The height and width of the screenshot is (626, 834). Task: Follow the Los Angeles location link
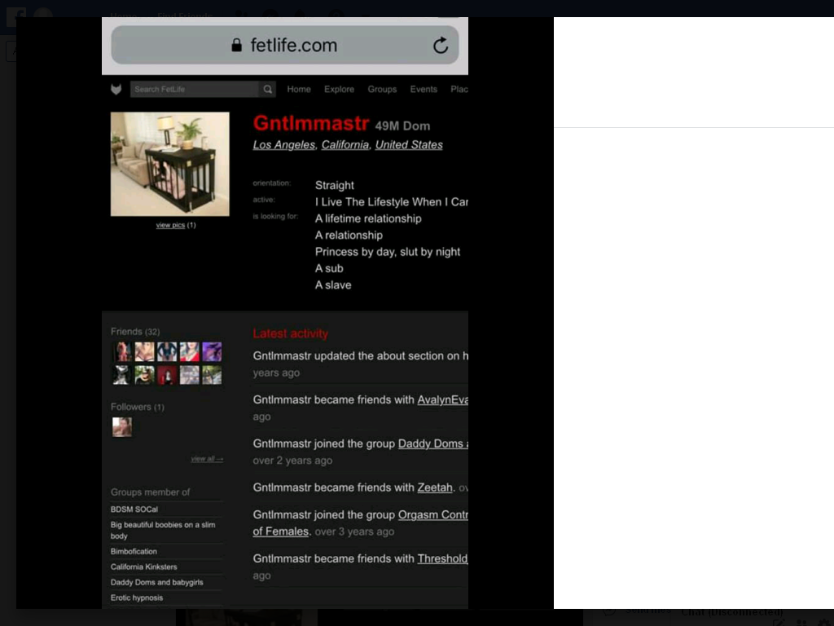pyautogui.click(x=284, y=145)
